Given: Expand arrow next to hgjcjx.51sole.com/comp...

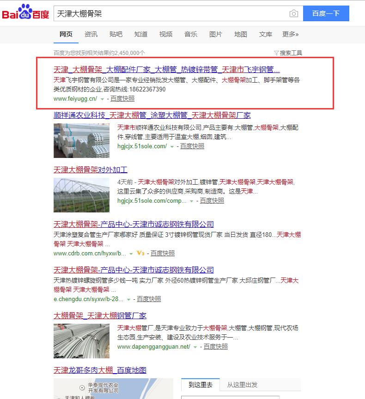Looking at the screenshot, I should point(192,201).
